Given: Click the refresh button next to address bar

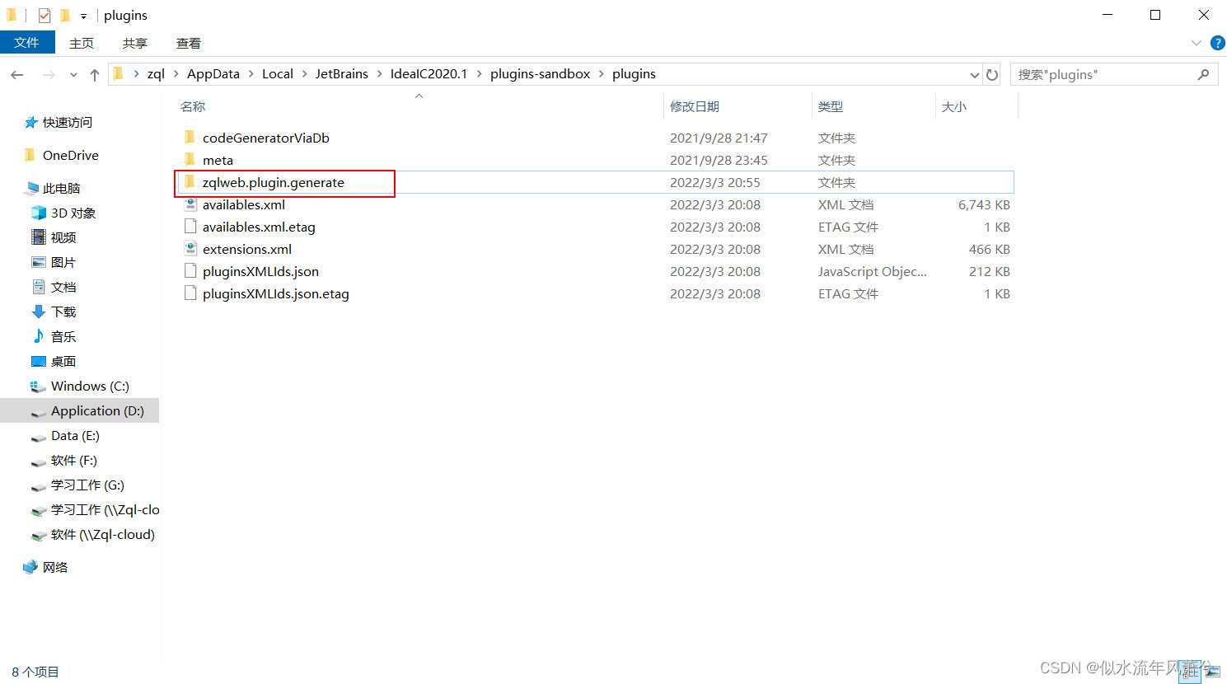Looking at the screenshot, I should point(992,74).
